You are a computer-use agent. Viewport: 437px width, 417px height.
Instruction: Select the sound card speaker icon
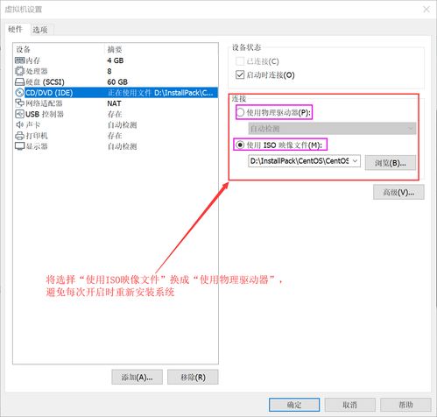pos(19,124)
